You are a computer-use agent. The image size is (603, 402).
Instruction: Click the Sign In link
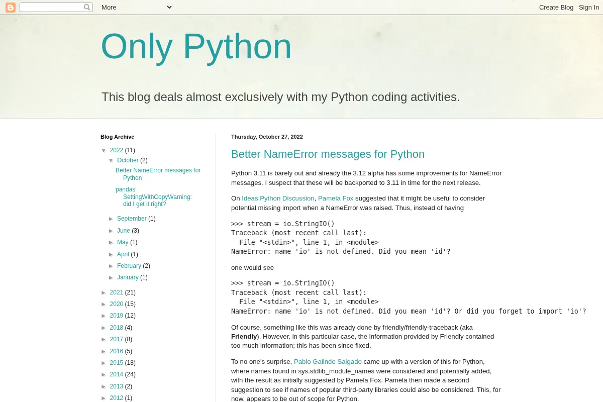(589, 7)
